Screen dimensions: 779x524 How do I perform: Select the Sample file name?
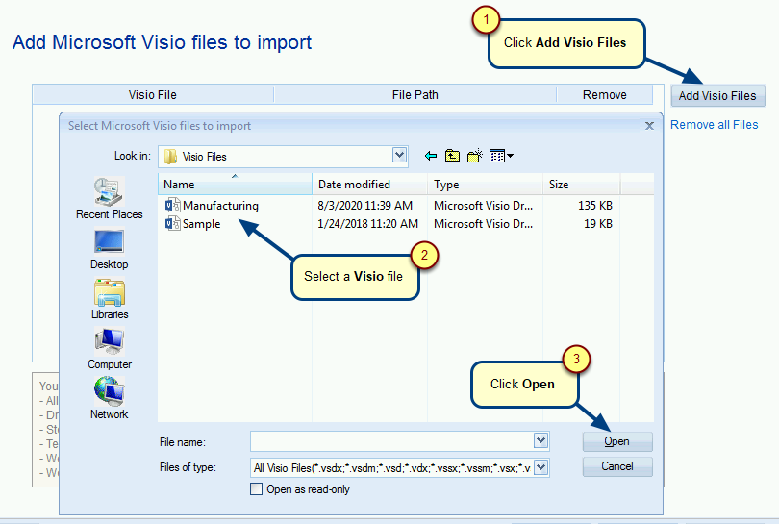pyautogui.click(x=201, y=223)
